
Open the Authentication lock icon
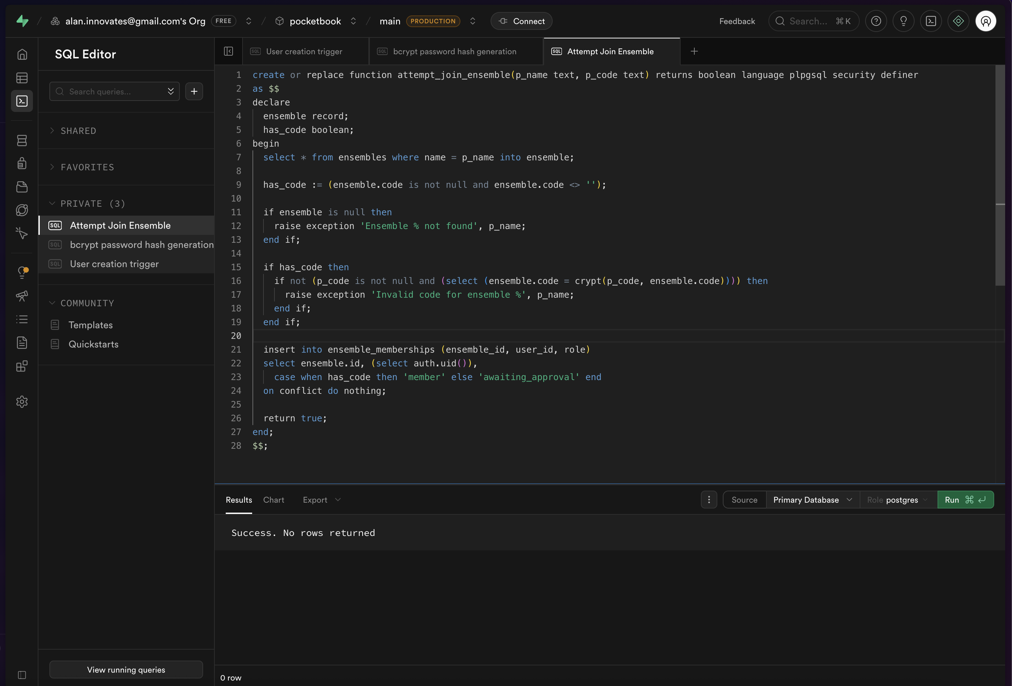pyautogui.click(x=22, y=163)
